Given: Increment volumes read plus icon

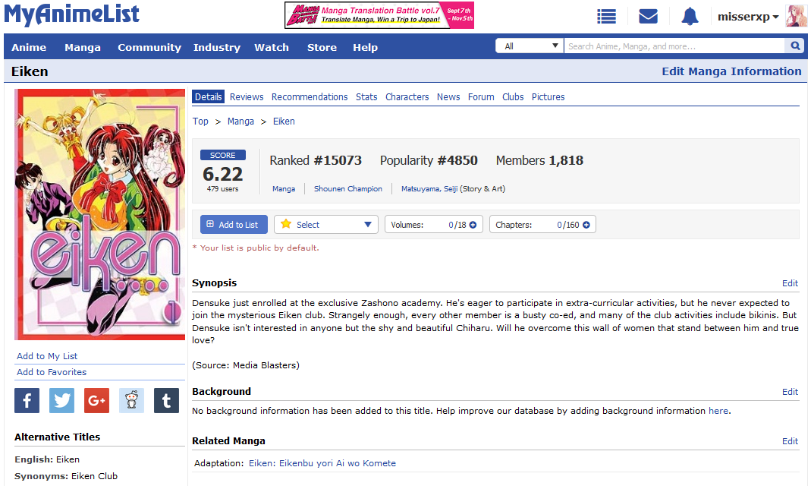Looking at the screenshot, I should 473,225.
